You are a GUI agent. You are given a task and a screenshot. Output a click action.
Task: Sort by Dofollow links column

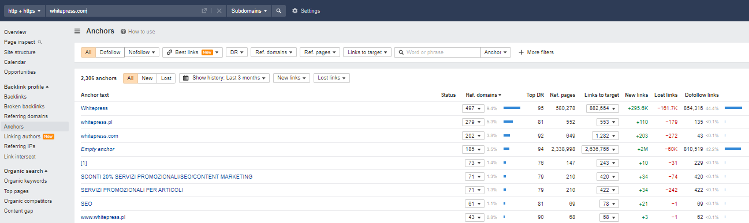point(702,95)
